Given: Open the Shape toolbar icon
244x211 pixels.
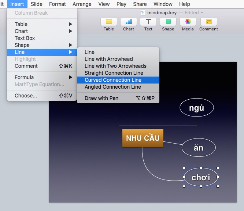Looking at the screenshot, I should [x=168, y=22].
